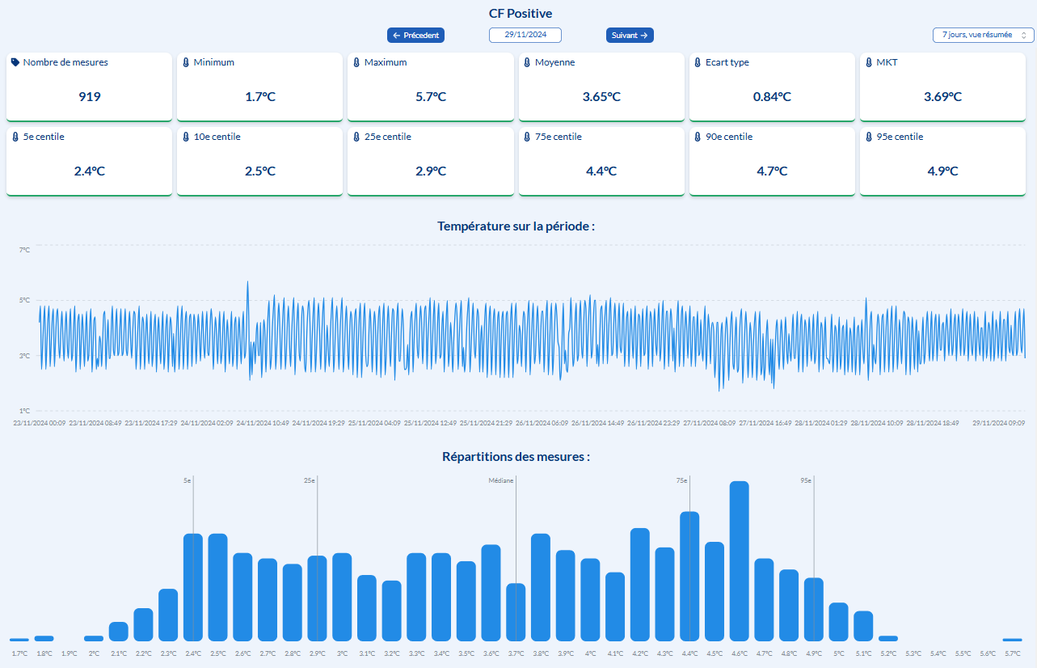The width and height of the screenshot is (1037, 668).
Task: Click the thermometer icon beside Moyenne
Action: pos(527,62)
